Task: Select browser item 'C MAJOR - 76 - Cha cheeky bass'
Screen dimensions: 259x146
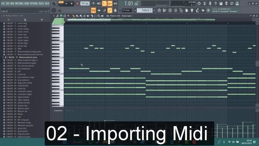Action: tap(18, 69)
